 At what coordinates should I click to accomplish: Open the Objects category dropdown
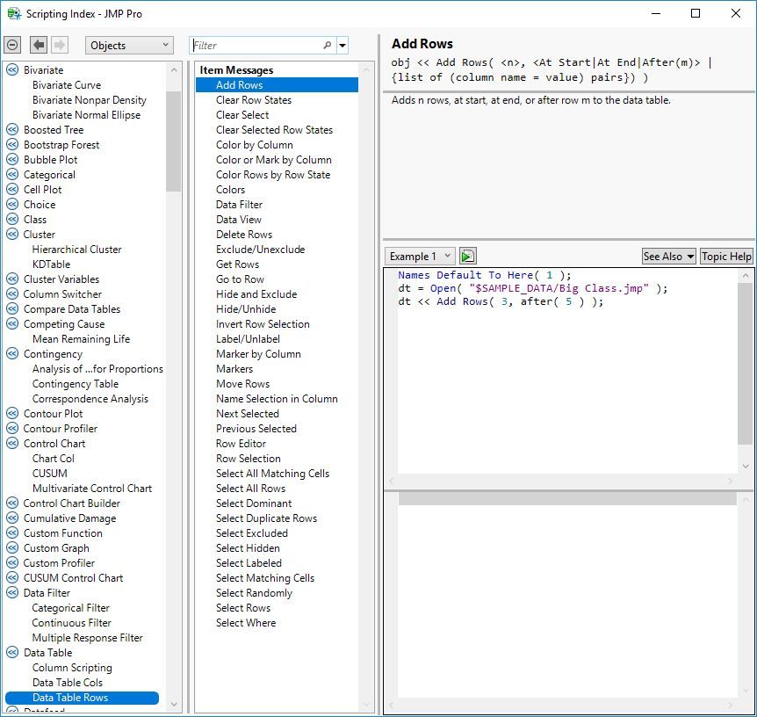(x=129, y=46)
